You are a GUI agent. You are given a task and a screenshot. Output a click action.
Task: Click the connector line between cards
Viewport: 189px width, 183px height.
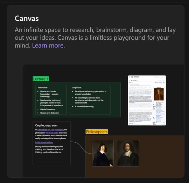pyautogui.click(x=80, y=146)
